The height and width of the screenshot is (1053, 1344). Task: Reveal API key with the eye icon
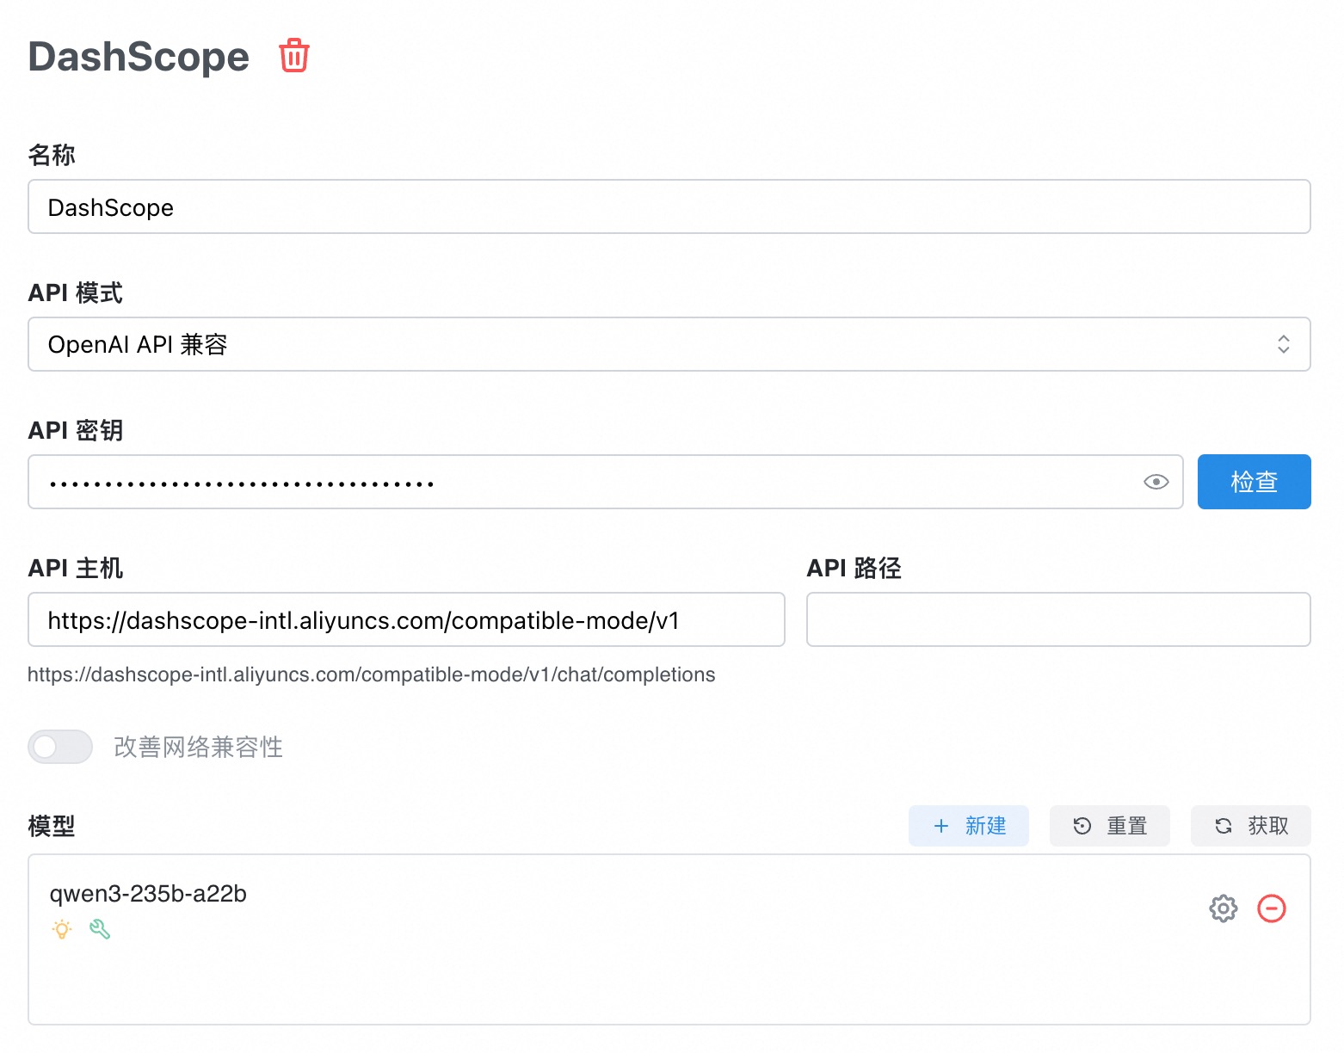1156,482
